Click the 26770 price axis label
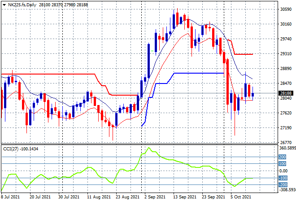The height and width of the screenshot is (202, 296). pyautogui.click(x=286, y=142)
